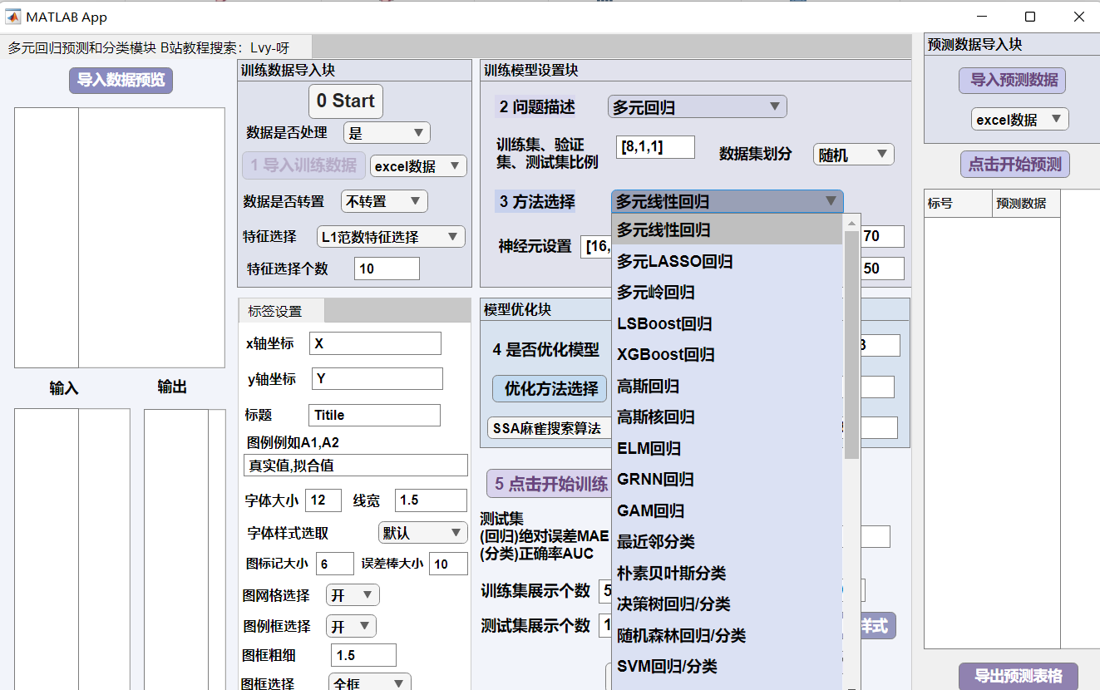The image size is (1100, 690).
Task: Click 导入预测数据 button
Action: coord(1012,81)
